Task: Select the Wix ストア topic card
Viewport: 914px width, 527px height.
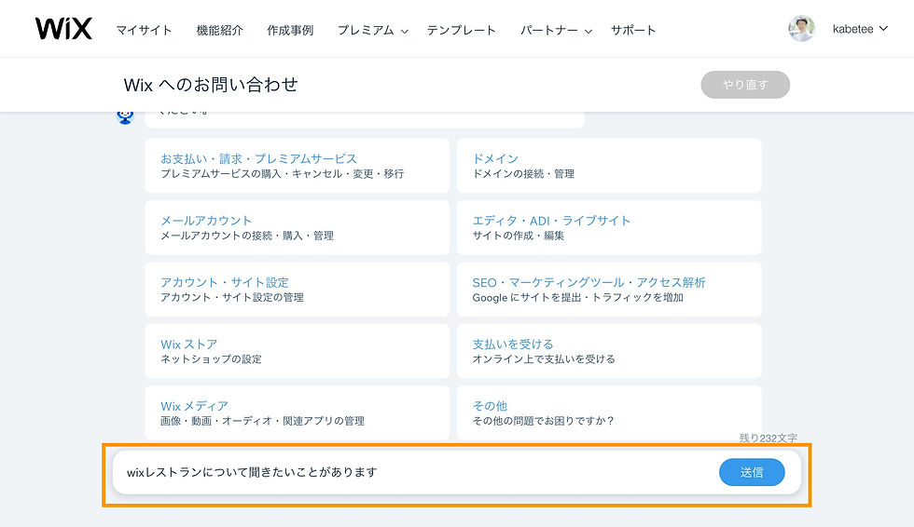Action: [298, 351]
